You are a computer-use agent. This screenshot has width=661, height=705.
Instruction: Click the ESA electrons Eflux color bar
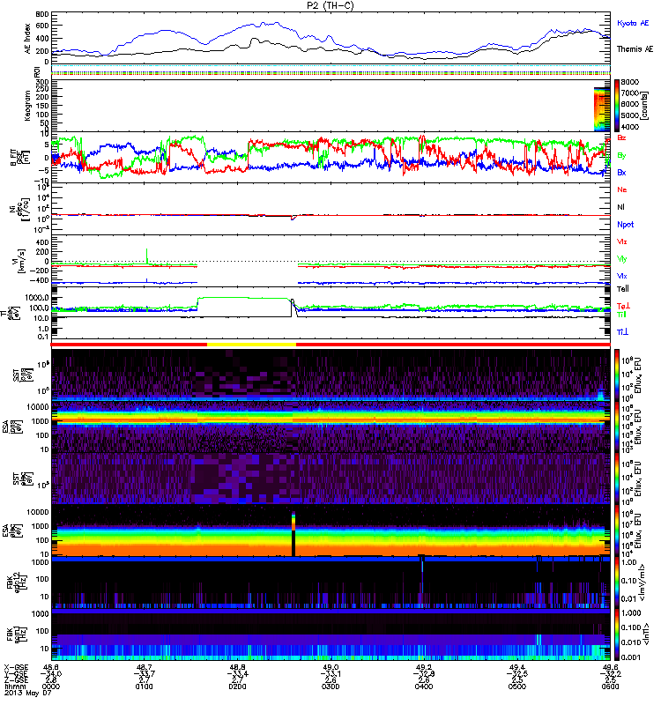[617, 530]
